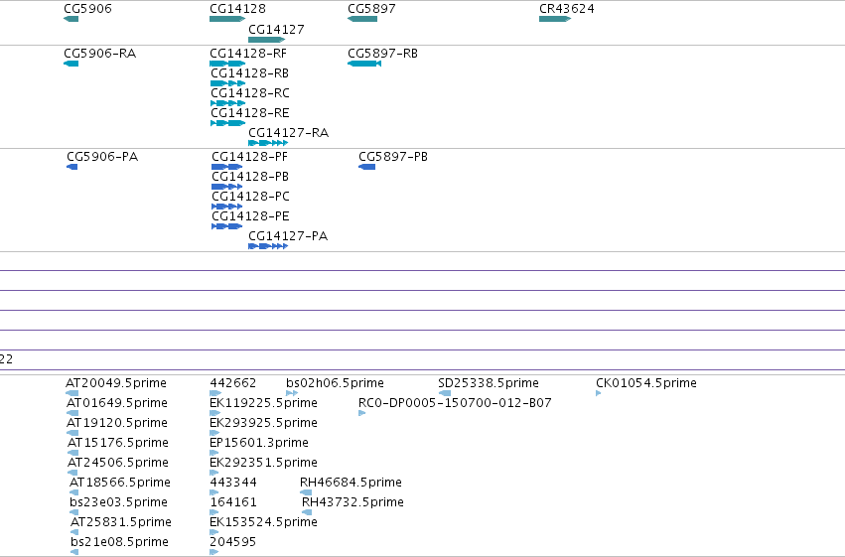Click the AT15176.5prime label
Image resolution: width=845 pixels, height=557 pixels.
click(x=118, y=443)
